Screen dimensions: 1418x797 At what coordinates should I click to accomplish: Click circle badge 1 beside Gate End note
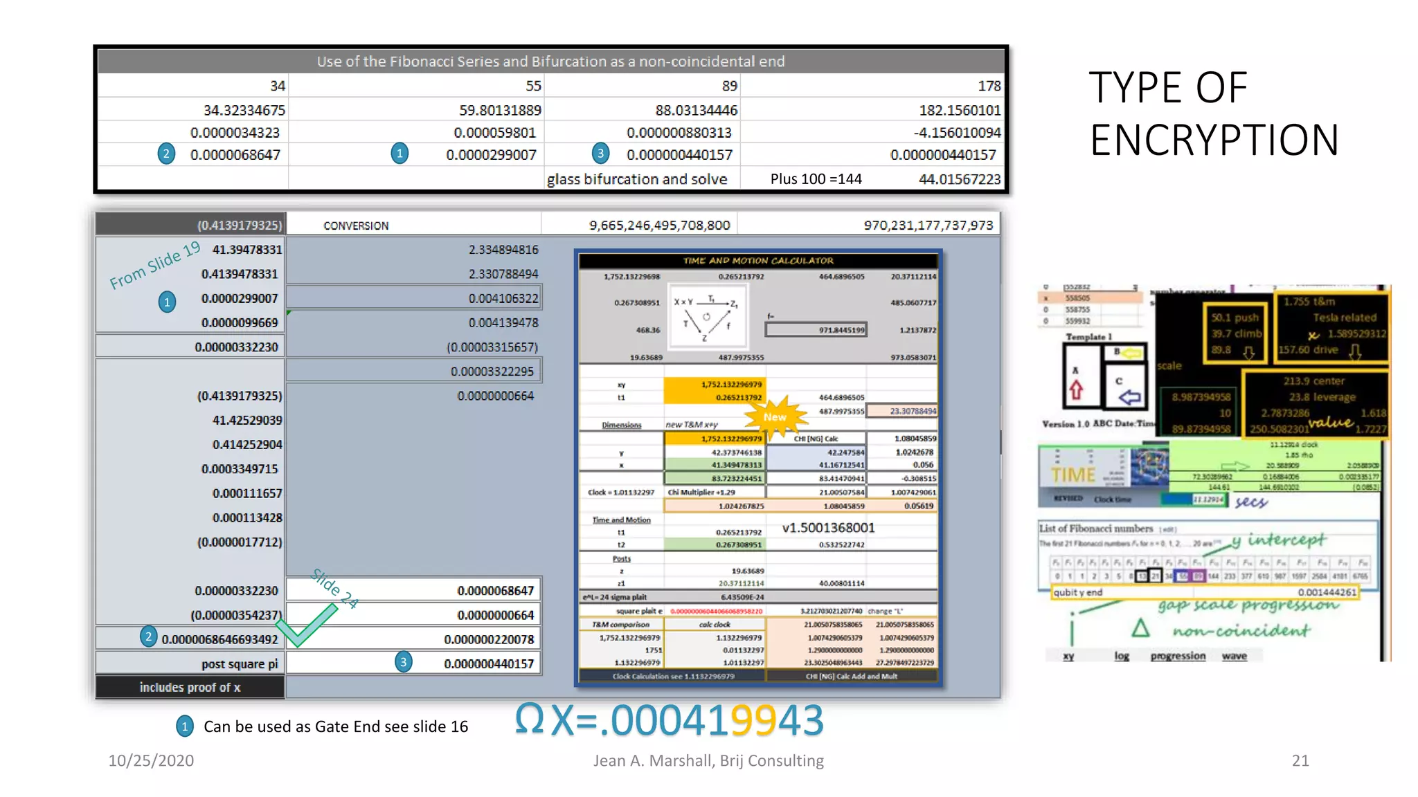coord(184,726)
